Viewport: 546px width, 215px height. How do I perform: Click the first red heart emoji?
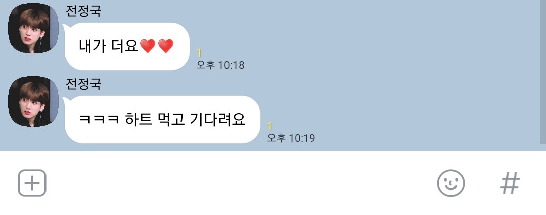tap(147, 46)
